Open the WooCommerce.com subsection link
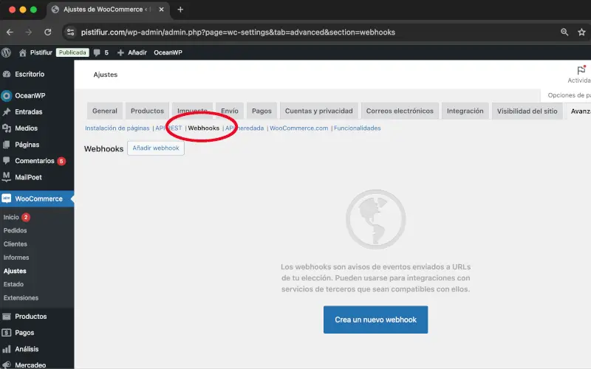 click(x=299, y=128)
